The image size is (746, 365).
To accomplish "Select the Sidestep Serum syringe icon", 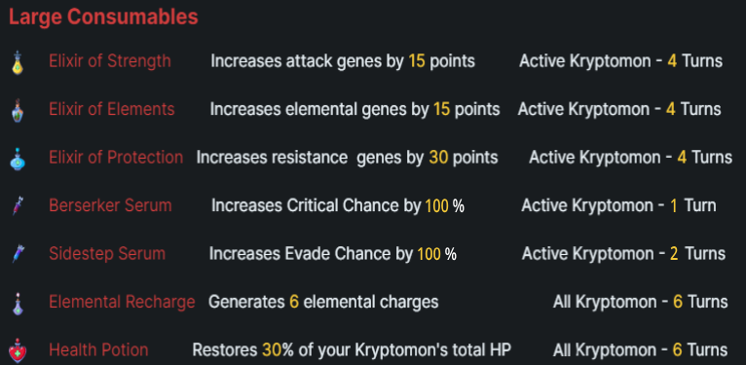I will [18, 254].
